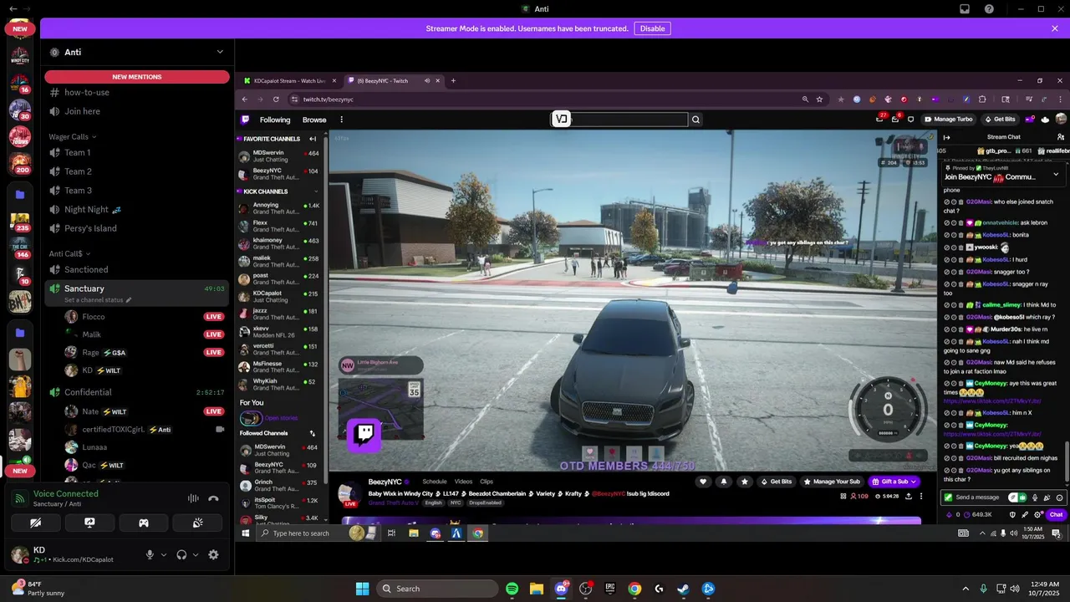This screenshot has width=1070, height=602.
Task: Start an activity with the game controller button
Action: pos(144,523)
